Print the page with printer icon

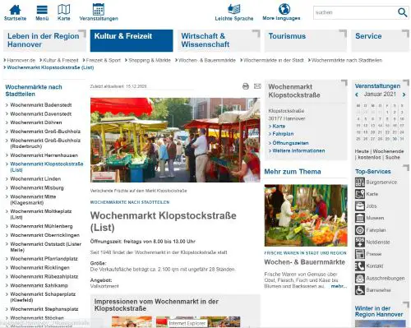coord(246,86)
